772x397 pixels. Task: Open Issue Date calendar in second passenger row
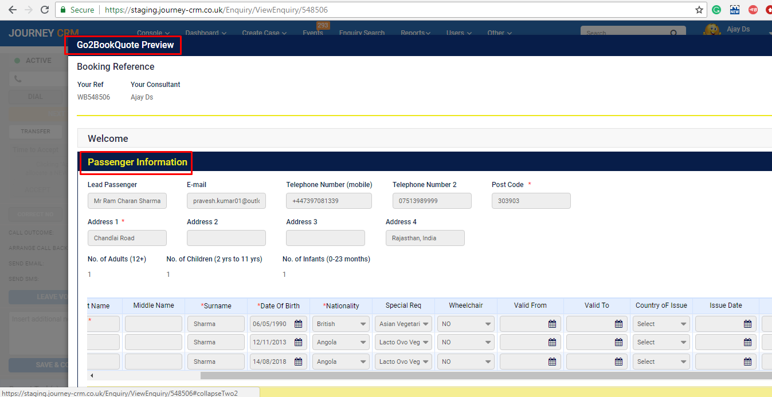(x=747, y=342)
